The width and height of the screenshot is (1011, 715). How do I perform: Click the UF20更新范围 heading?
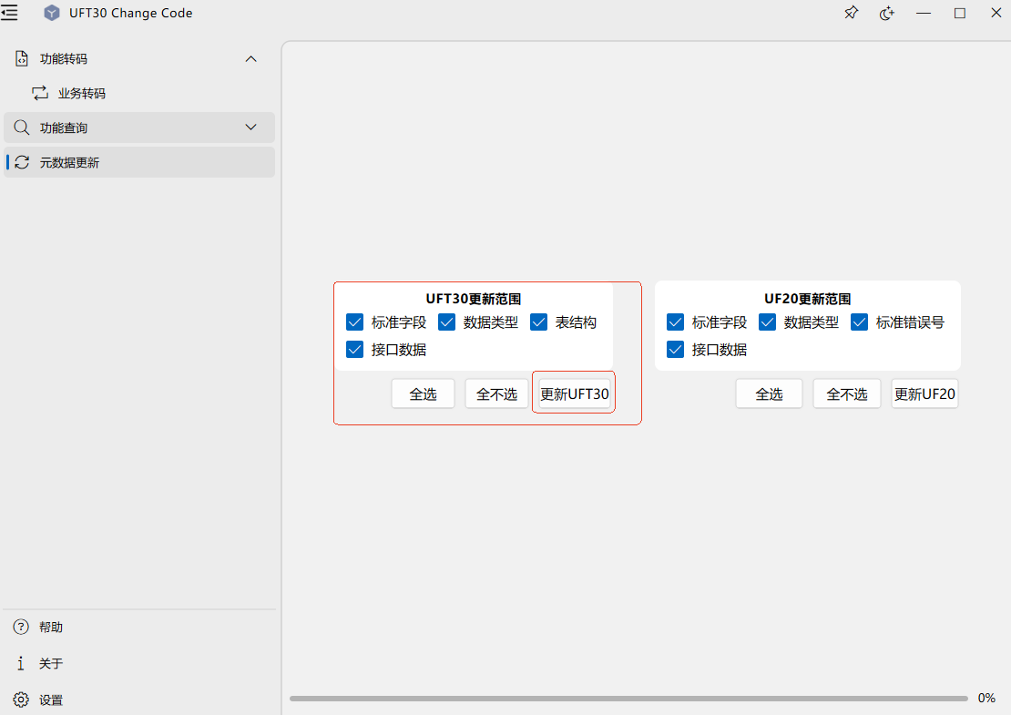click(x=807, y=299)
